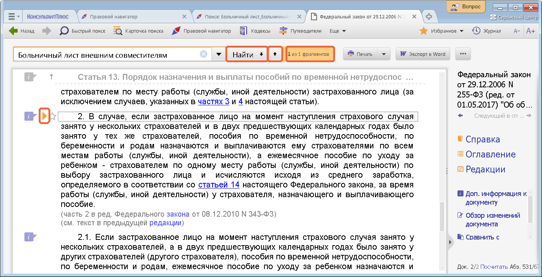Image resolution: width=542 pixels, height=277 pixels.
Task: Open Сервисный центр
Action: tap(515, 17)
